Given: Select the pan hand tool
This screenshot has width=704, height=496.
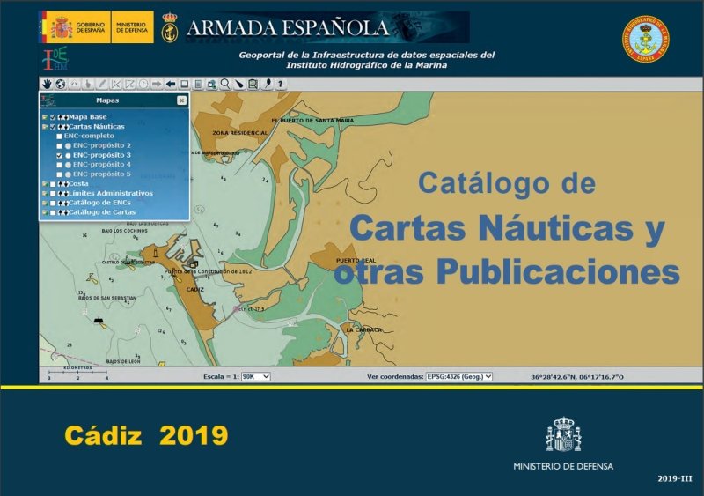Looking at the screenshot, I should [47, 84].
